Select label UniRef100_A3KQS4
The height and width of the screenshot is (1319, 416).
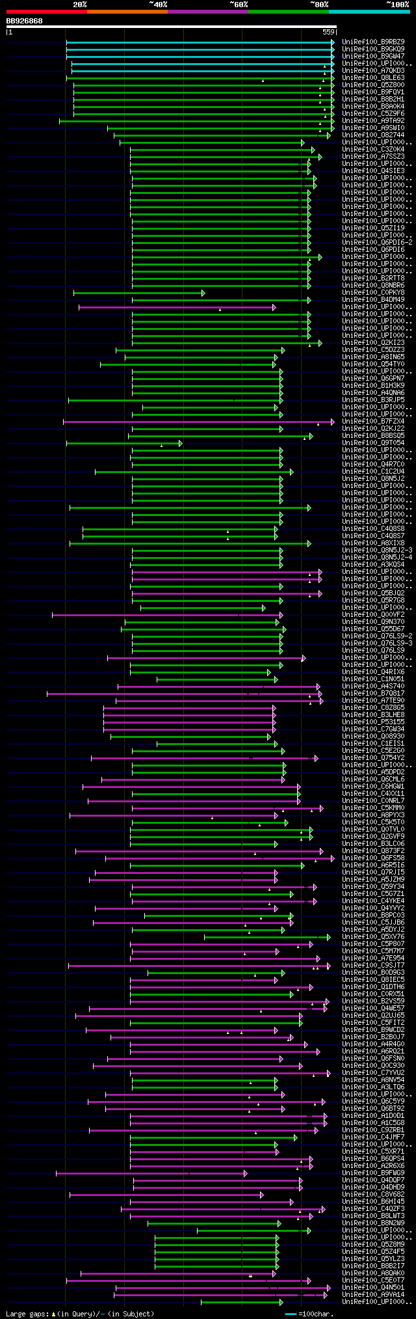click(373, 564)
